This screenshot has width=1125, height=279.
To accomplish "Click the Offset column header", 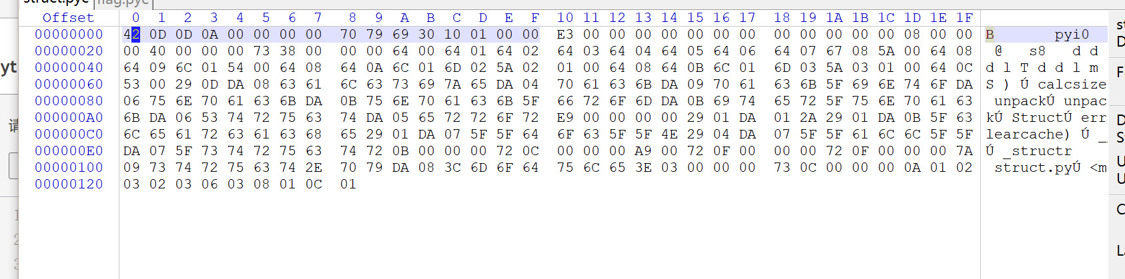I will click(x=68, y=18).
